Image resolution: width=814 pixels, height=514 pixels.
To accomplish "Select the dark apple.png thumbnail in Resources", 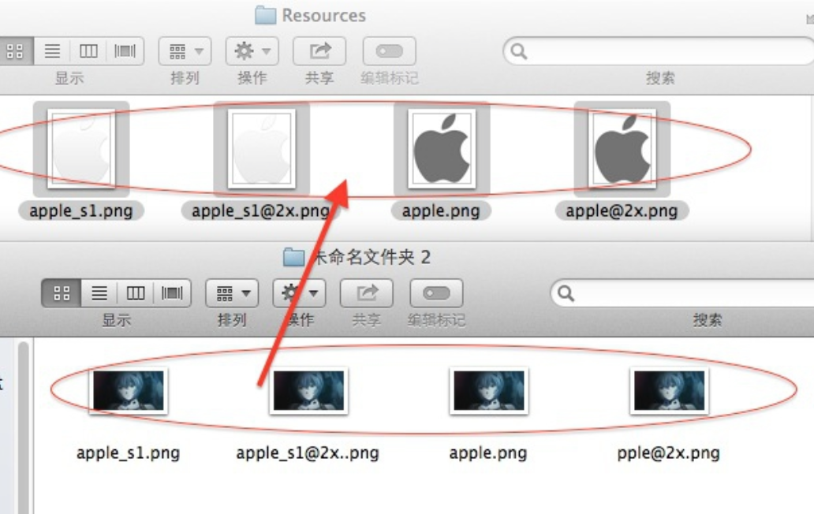I will click(442, 149).
